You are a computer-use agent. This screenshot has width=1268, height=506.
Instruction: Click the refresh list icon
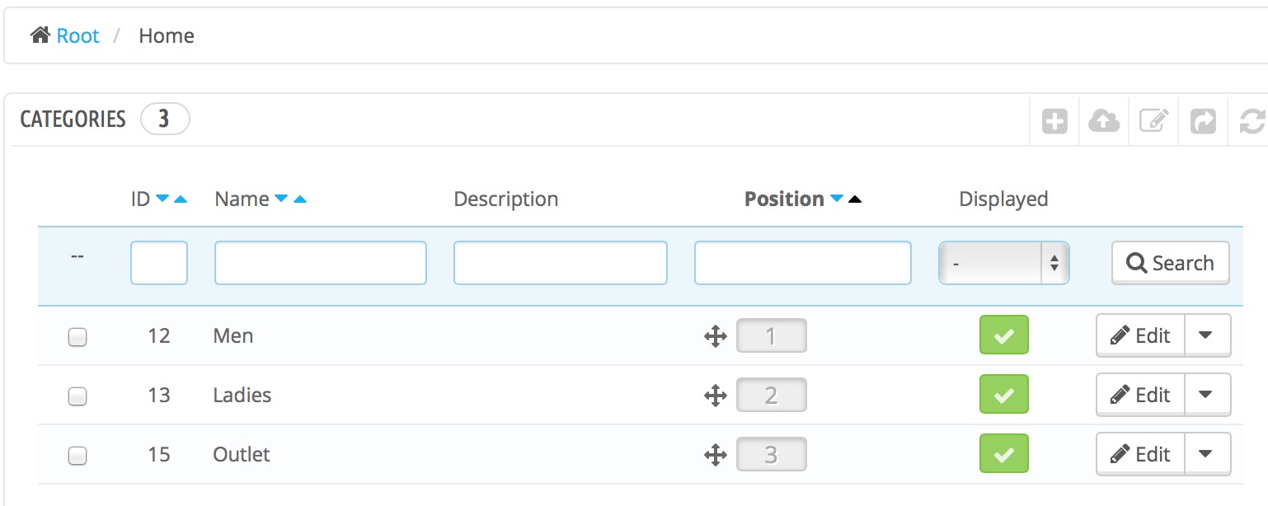(1252, 122)
